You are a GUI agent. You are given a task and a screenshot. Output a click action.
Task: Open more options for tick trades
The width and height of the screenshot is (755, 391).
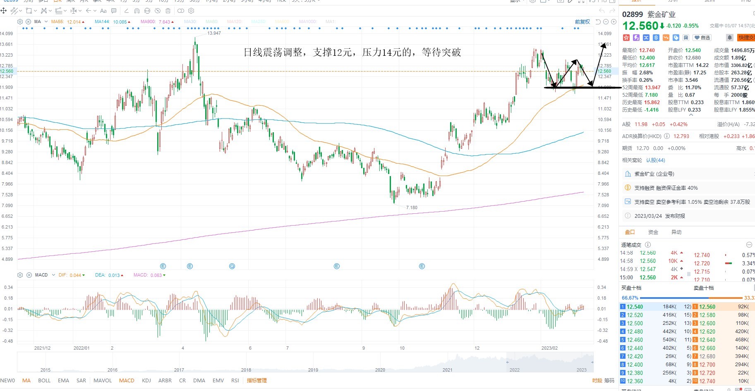pos(749,245)
